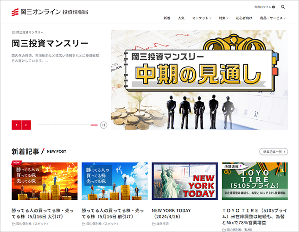Screen dimensions: 299x232
Task: Click 国内個別株（スポット） tag under 前引け article
Action: click(x=100, y=224)
